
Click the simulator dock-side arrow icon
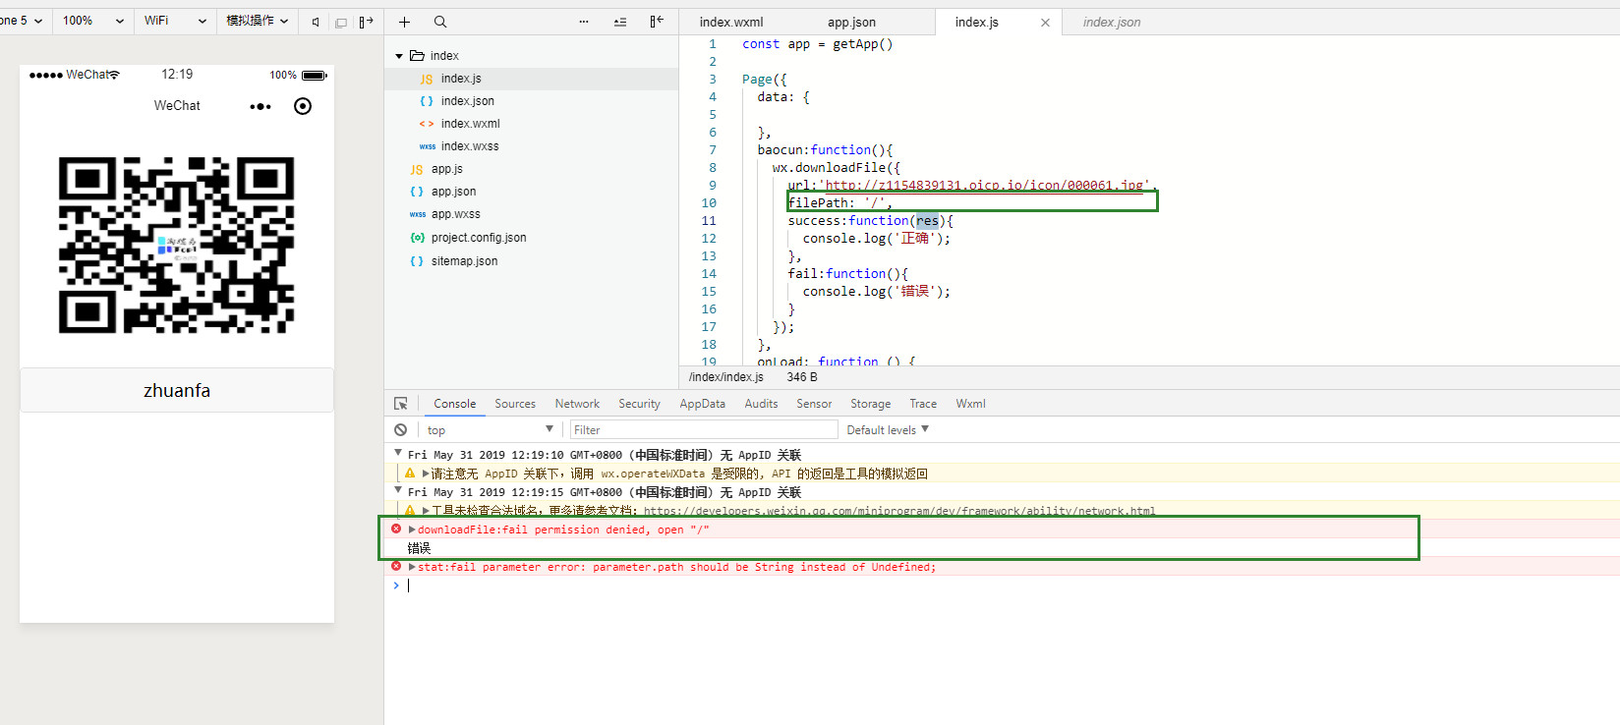[x=366, y=22]
